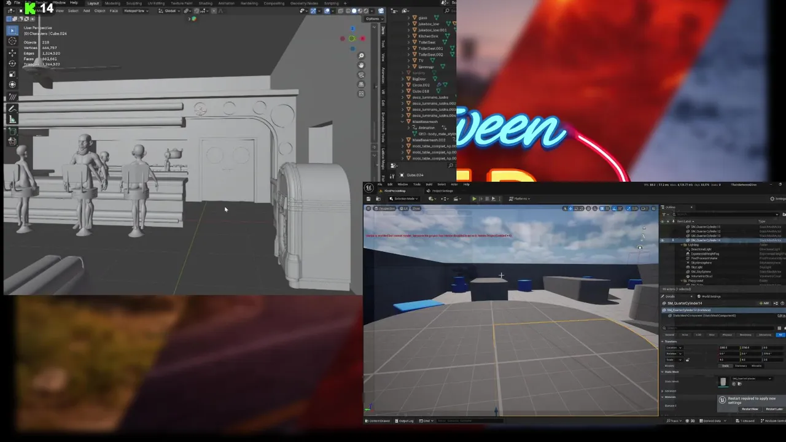Click the Unreal Engine play button
This screenshot has height=442, width=786.
474,198
